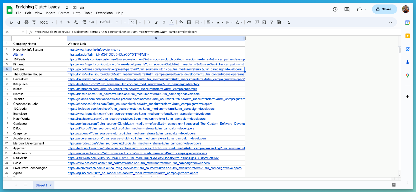Screen dimensions: 416x192
Task: Toggle italic formatting
Action: pyautogui.click(x=156, y=22)
